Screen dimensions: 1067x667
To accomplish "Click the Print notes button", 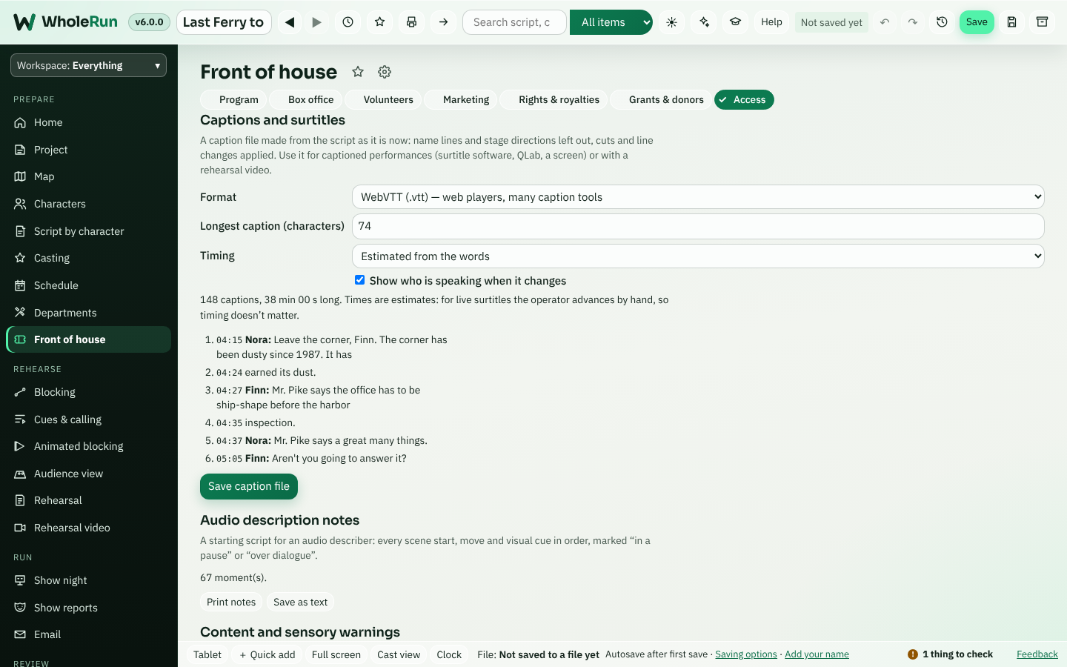I will tap(231, 603).
